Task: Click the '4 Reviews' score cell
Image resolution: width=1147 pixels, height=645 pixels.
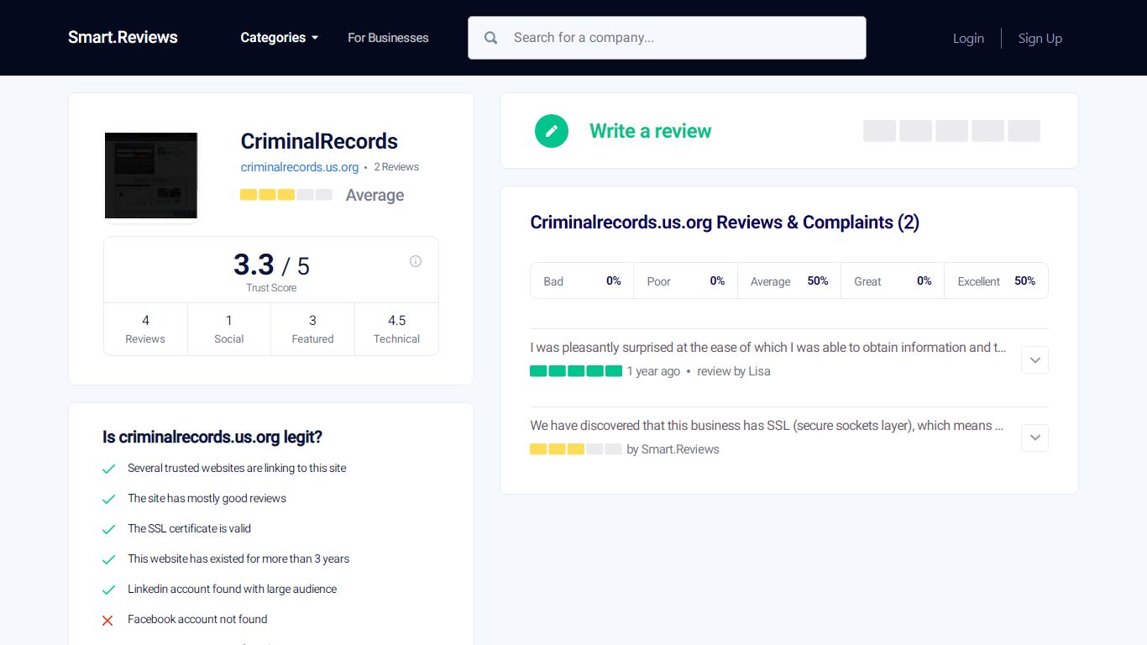Action: click(x=145, y=329)
